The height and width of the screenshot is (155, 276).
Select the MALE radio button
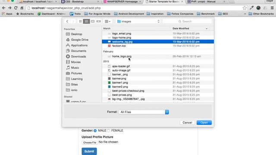(95, 130)
